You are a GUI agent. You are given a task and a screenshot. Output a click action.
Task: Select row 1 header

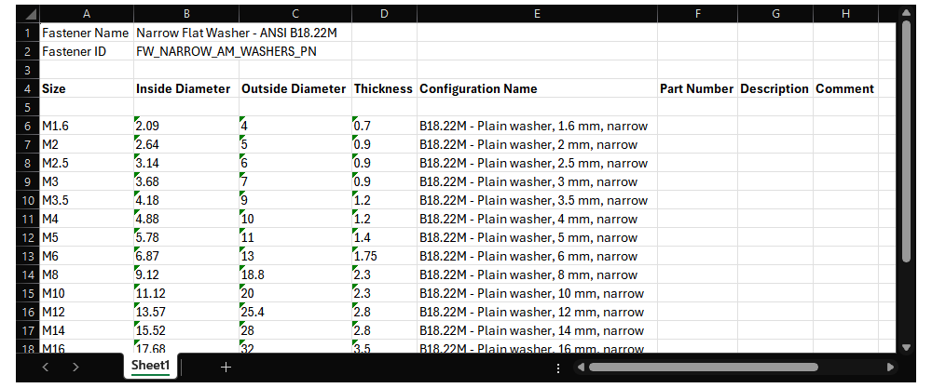29,33
